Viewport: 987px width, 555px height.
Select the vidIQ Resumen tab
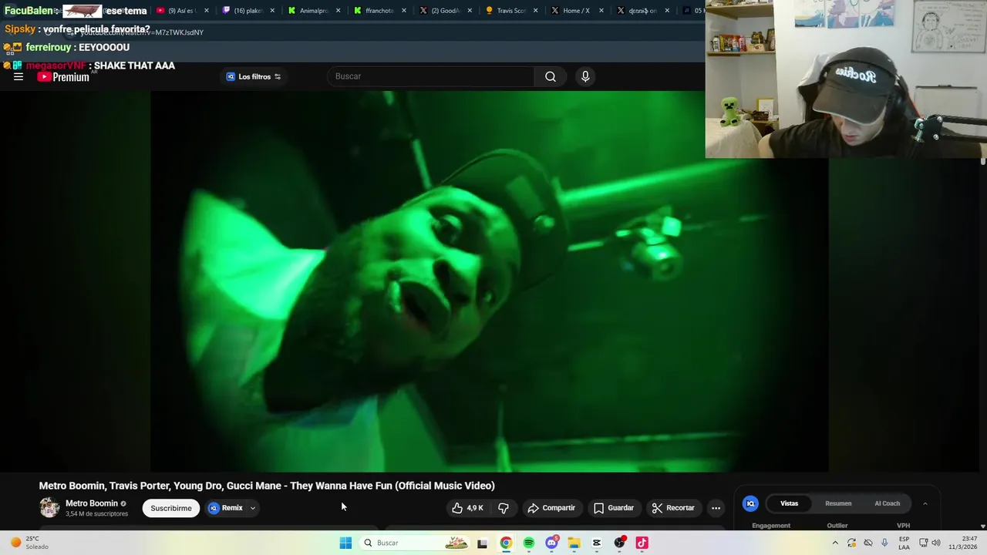click(838, 503)
